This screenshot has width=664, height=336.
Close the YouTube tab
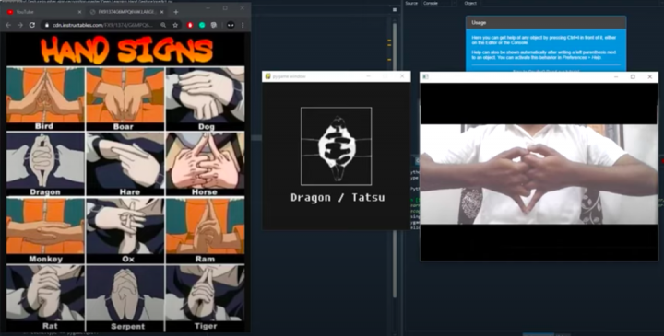pos(80,12)
